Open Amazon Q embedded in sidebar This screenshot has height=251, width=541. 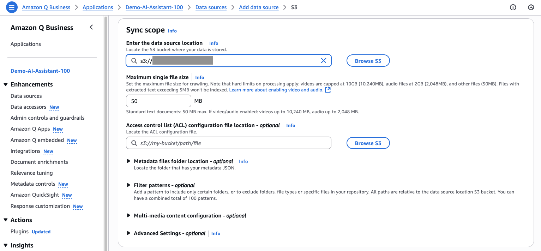tap(37, 140)
